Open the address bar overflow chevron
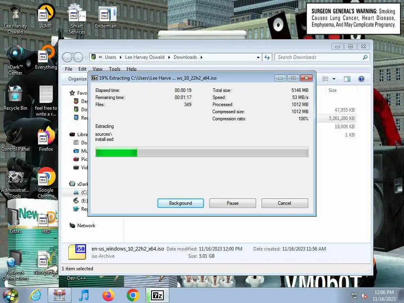 tap(100, 57)
